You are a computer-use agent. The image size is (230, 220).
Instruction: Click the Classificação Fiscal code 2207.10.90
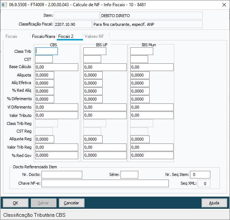(x=73, y=24)
